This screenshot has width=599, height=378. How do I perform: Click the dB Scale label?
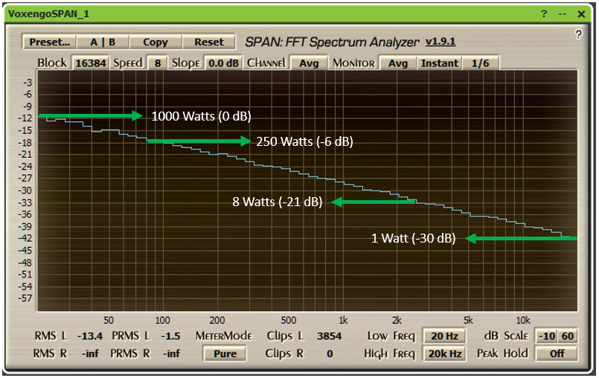pos(506,336)
